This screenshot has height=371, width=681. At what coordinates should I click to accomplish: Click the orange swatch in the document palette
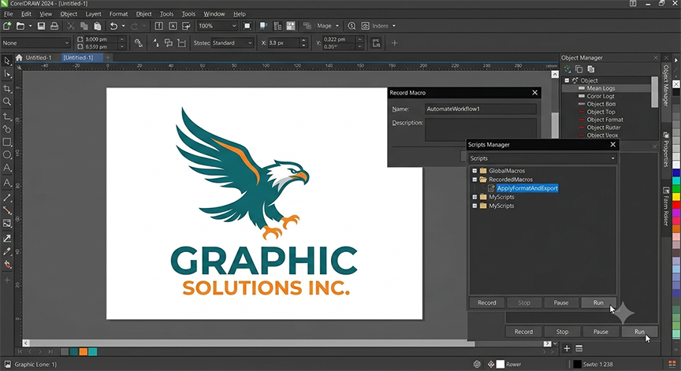(83, 351)
